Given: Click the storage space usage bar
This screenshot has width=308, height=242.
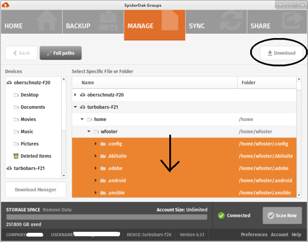Looking at the screenshot, I should click(x=106, y=217).
